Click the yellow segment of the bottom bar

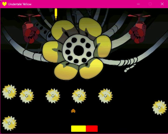pos(78,128)
